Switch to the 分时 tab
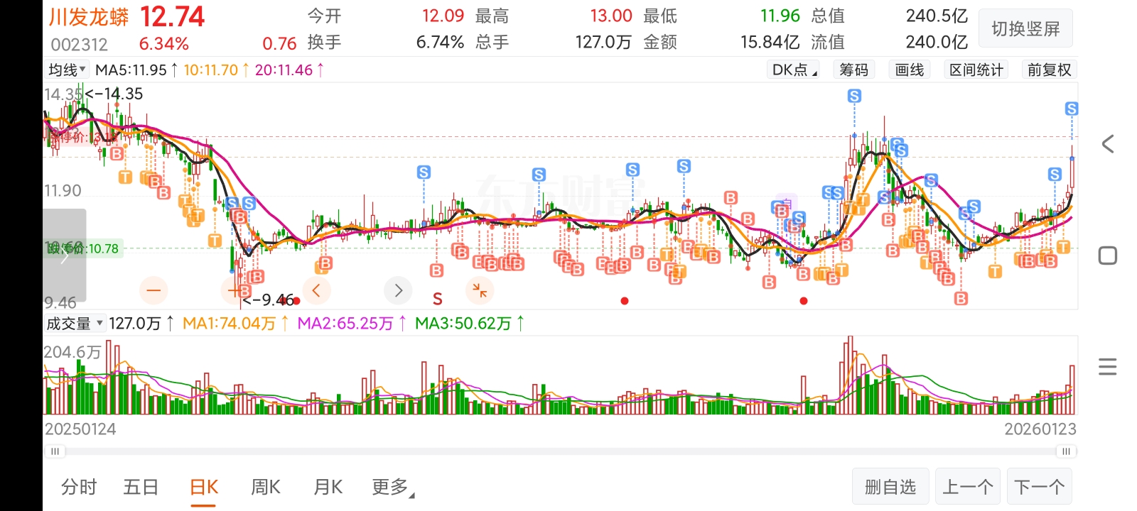Screen dimensions: 1137x511 pyautogui.click(x=79, y=487)
